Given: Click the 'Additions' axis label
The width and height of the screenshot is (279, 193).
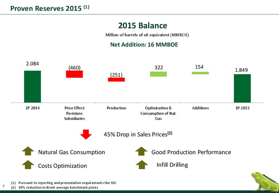Looking at the screenshot, I should pos(200,108).
